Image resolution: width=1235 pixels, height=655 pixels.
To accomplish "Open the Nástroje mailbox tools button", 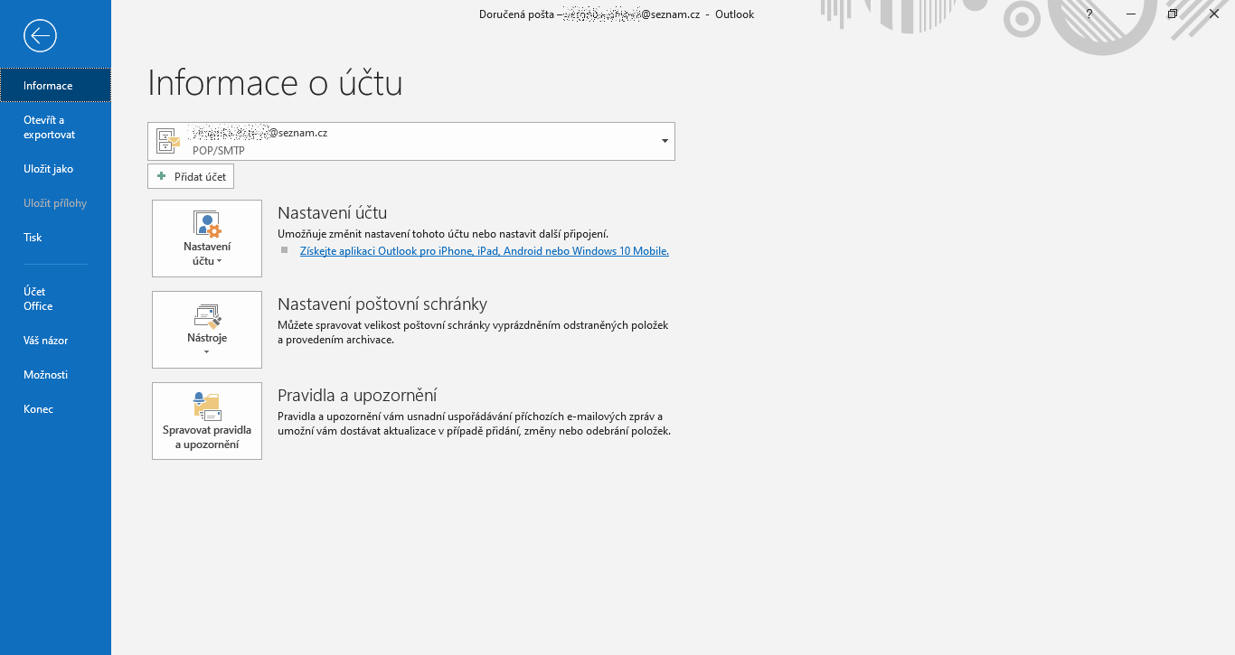I will pyautogui.click(x=207, y=330).
